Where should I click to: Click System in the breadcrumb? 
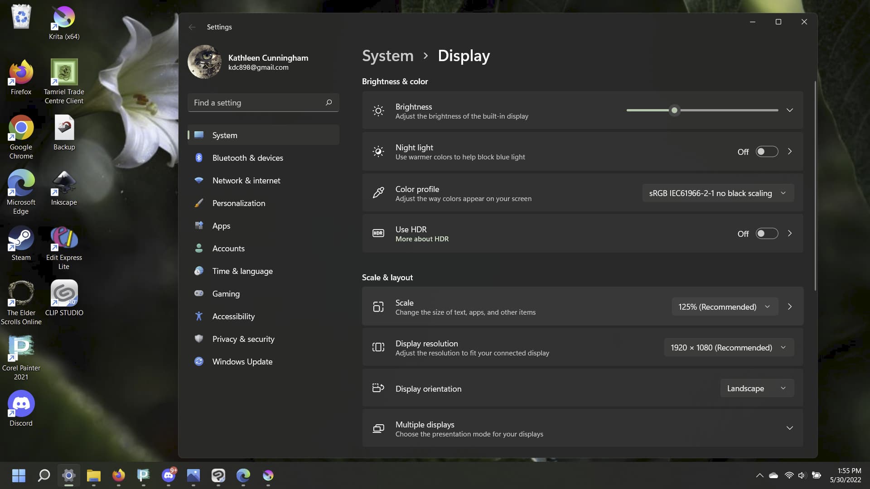387,56
